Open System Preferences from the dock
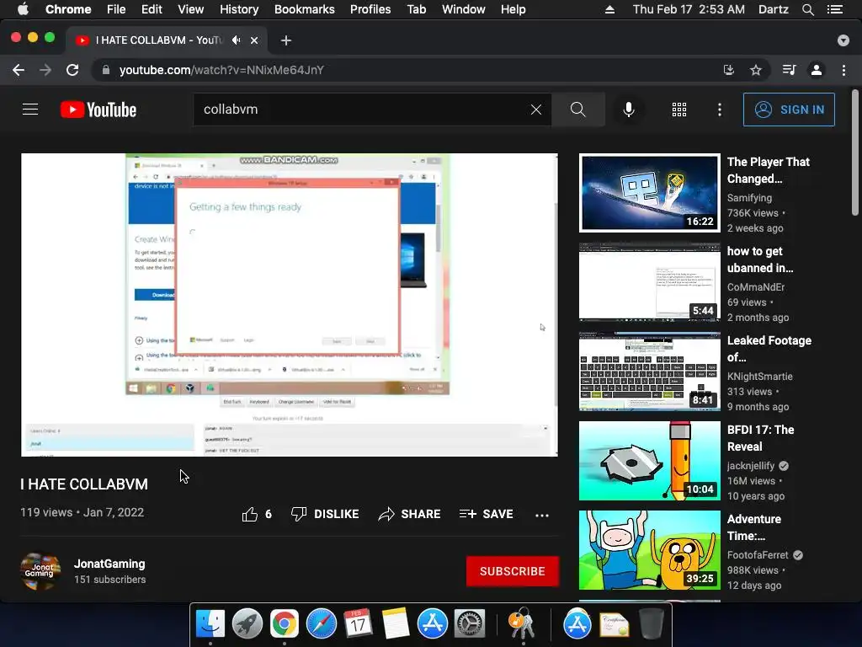 point(469,624)
